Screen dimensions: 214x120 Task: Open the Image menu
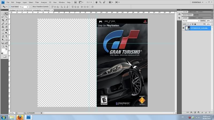[x=18, y=2]
